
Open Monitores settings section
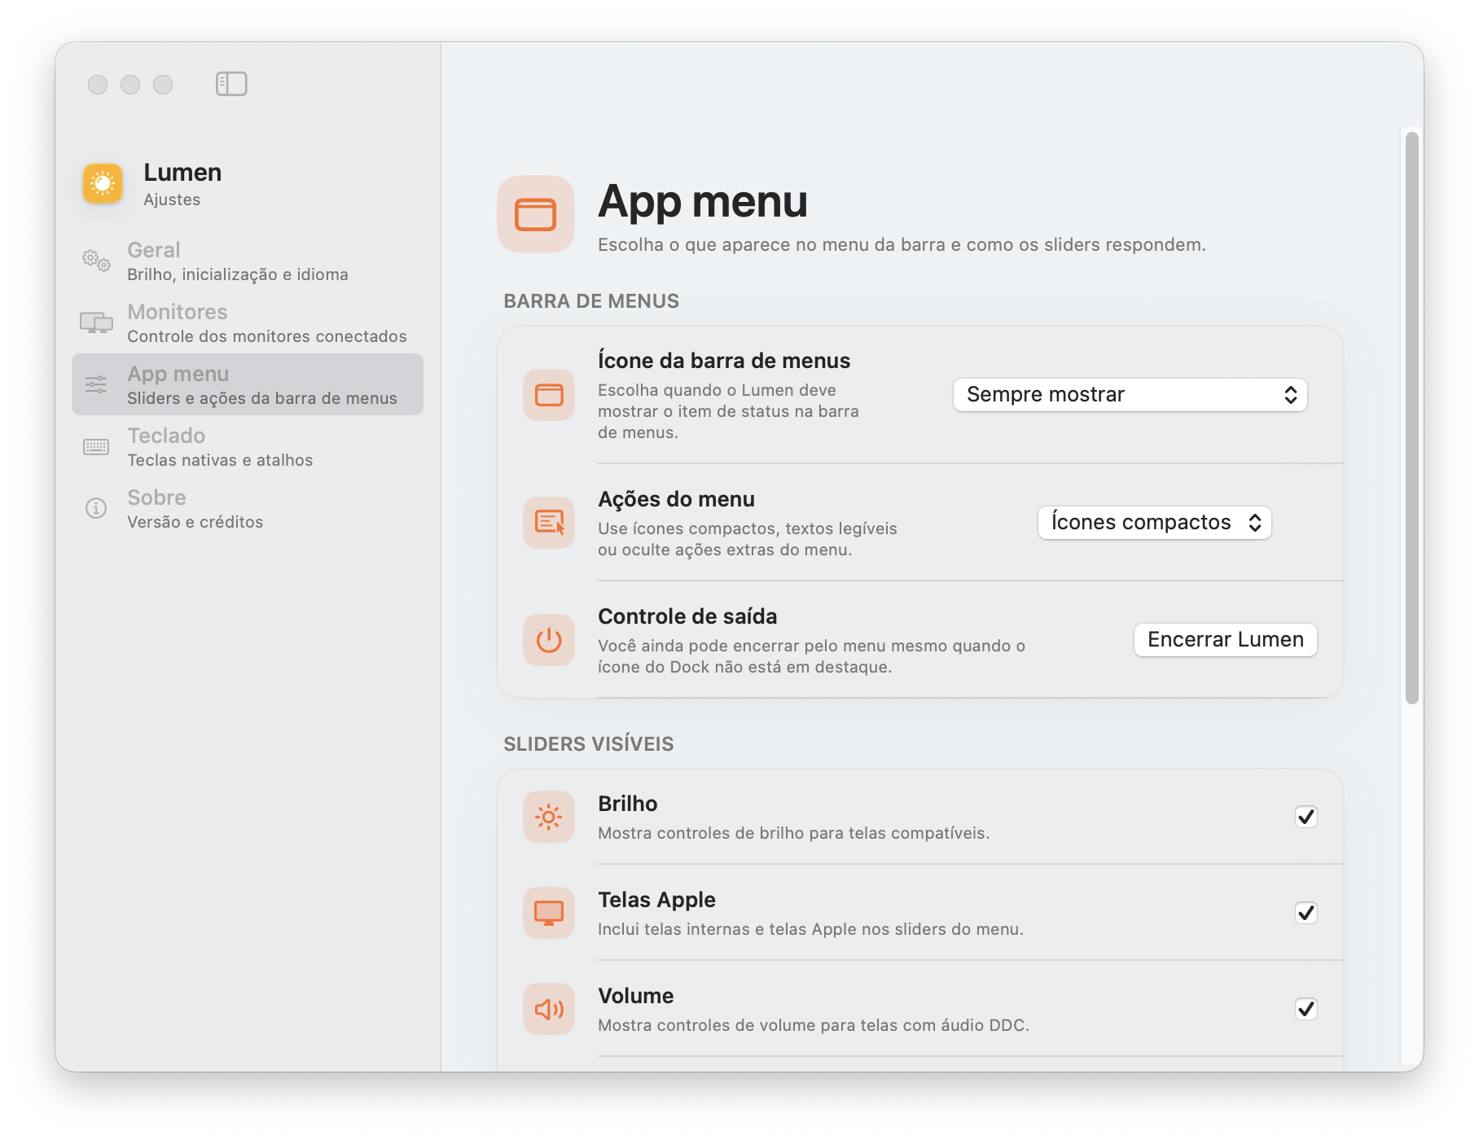coord(248,322)
